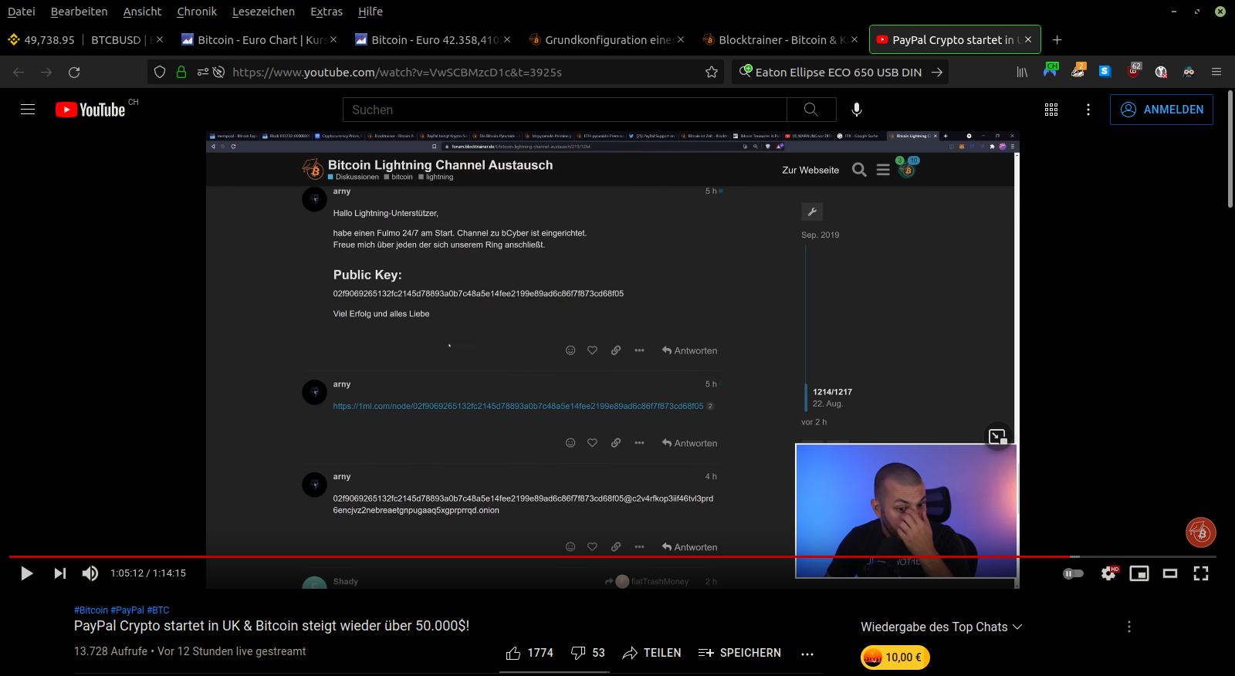Show site security via the padlock icon
Image resolution: width=1235 pixels, height=676 pixels.
pos(181,72)
